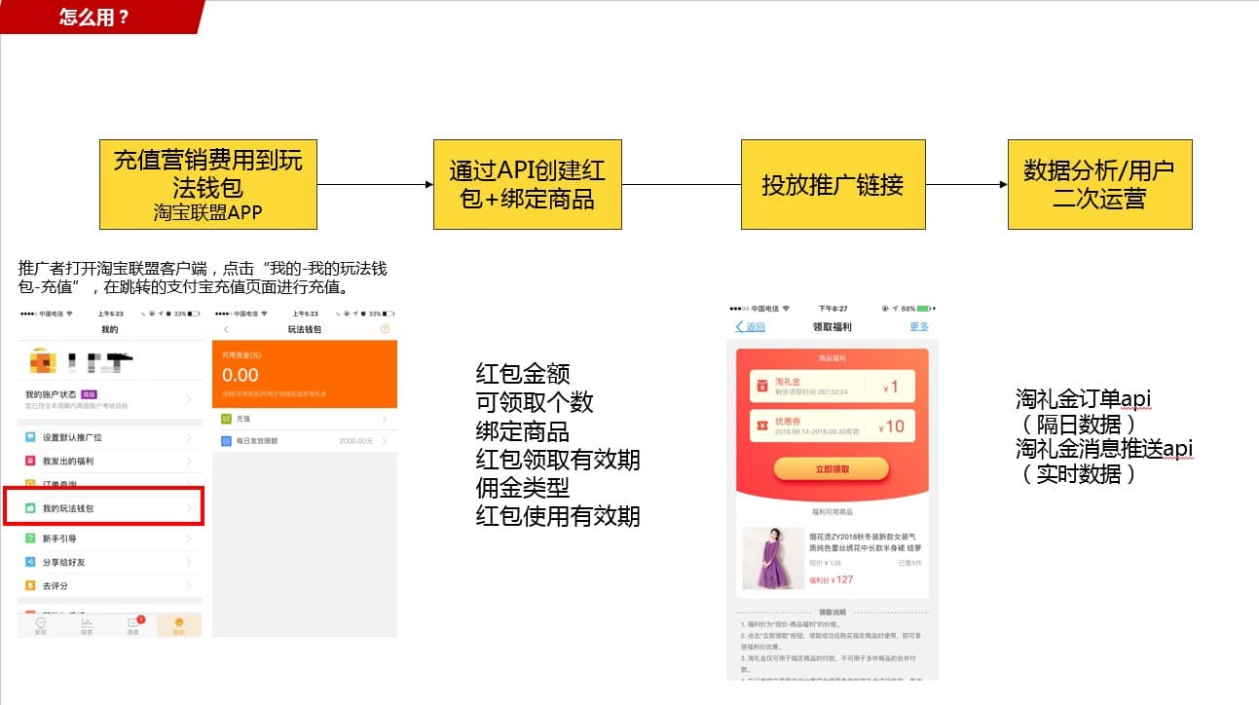The height and width of the screenshot is (705, 1259).
Task: Click the 投放推广链接 yellow box
Action: 833,184
